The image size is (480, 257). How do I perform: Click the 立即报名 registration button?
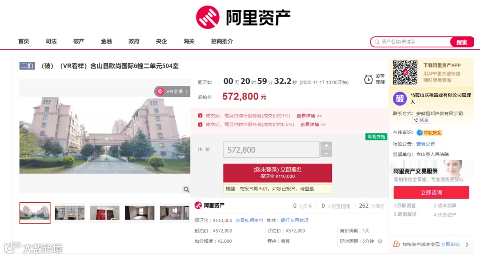(277, 173)
